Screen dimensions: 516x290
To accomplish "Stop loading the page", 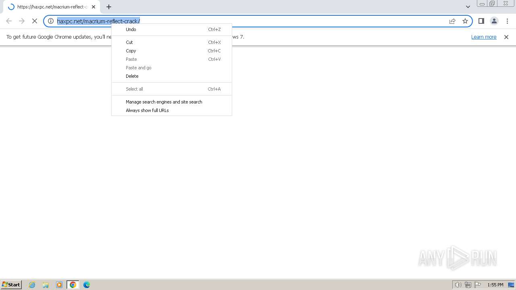I will click(x=35, y=21).
